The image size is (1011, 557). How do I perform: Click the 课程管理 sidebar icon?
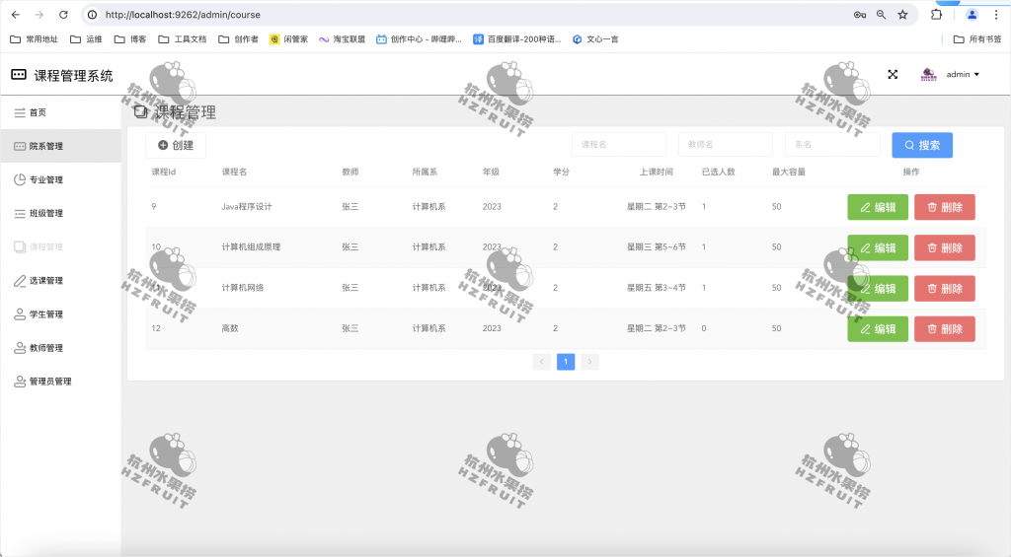[x=20, y=246]
